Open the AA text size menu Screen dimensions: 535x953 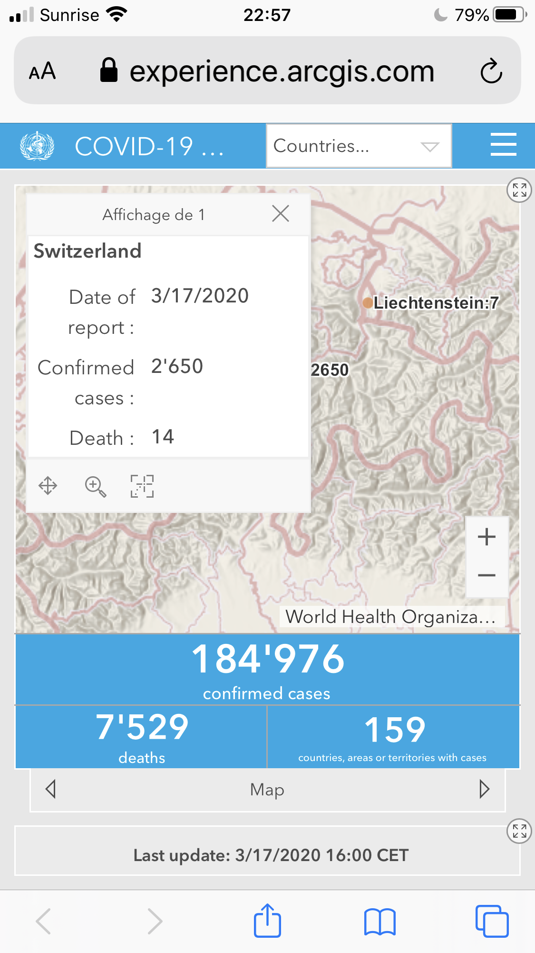tap(42, 71)
